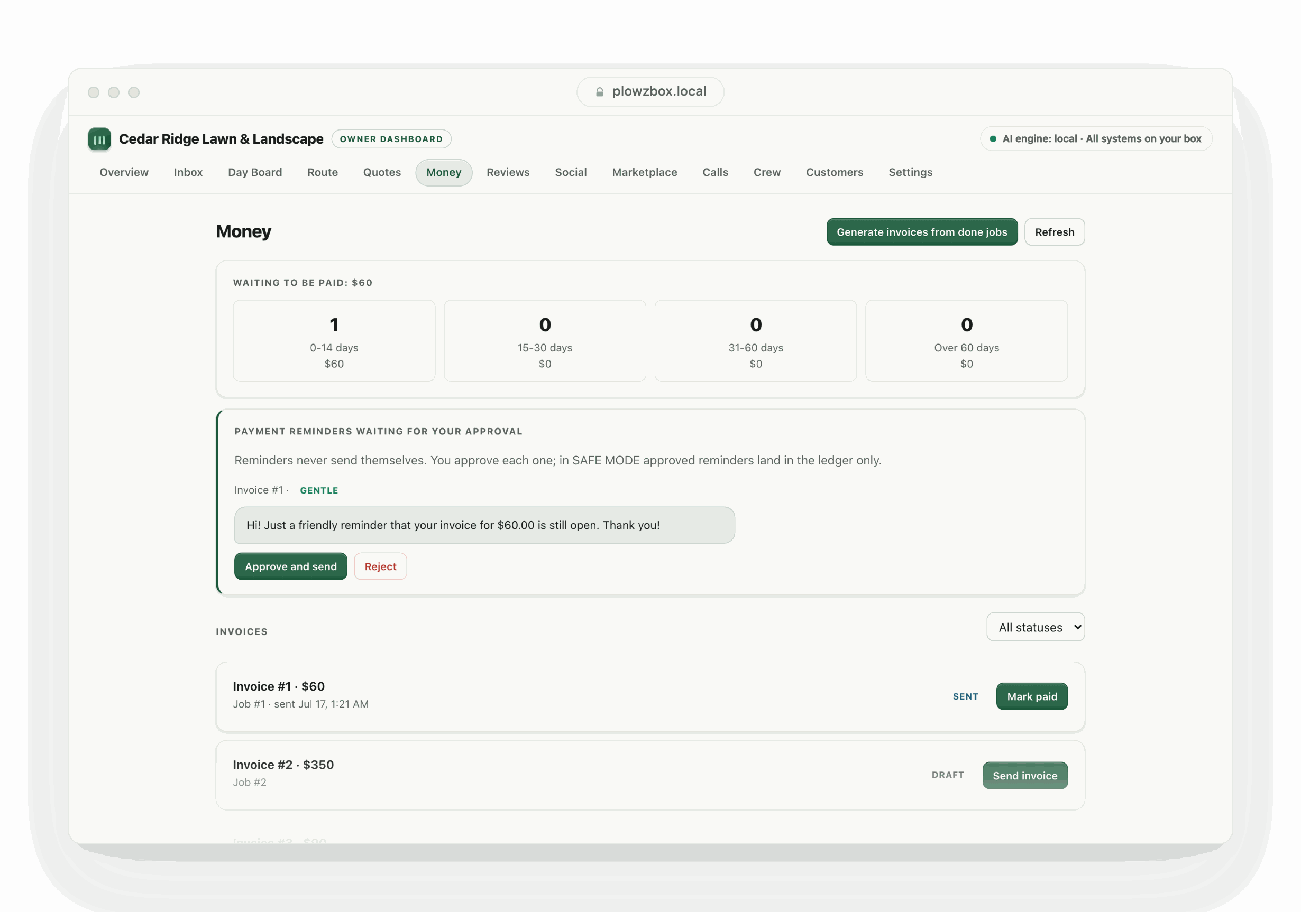Screen dimensions: 1301x912
Task: Click the active Money tab
Action: [x=444, y=172]
